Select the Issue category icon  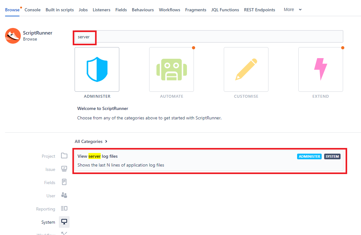[x=64, y=169]
